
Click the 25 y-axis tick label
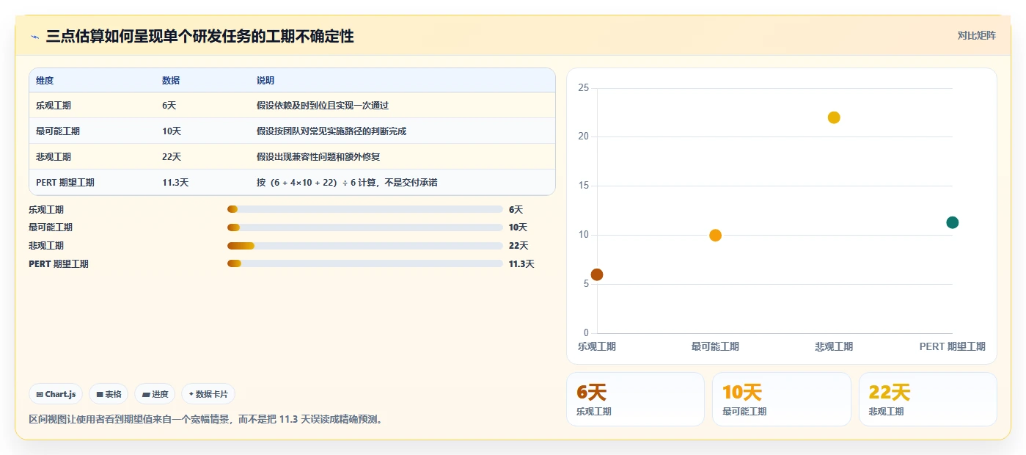pyautogui.click(x=584, y=88)
